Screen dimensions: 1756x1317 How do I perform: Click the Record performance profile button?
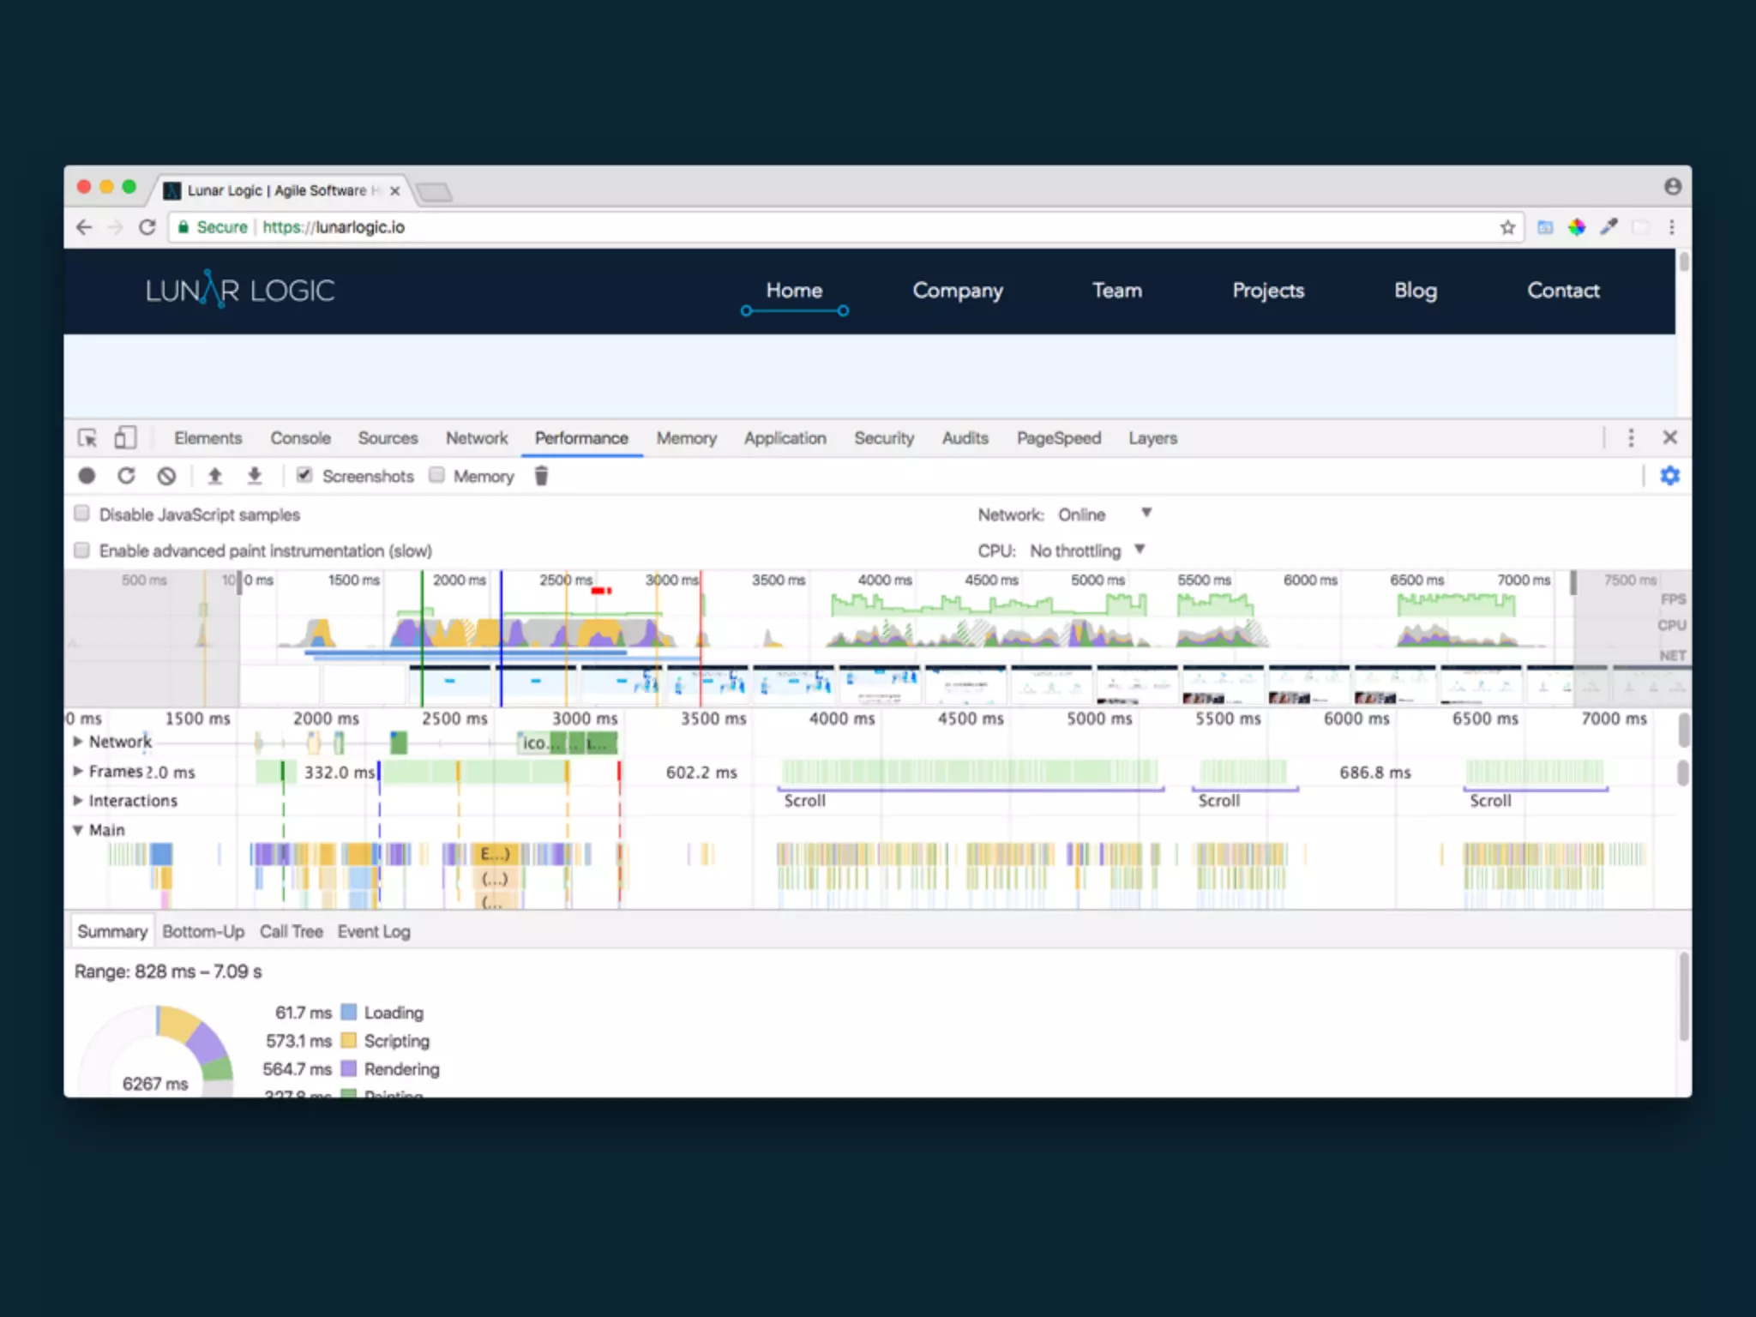coord(87,476)
